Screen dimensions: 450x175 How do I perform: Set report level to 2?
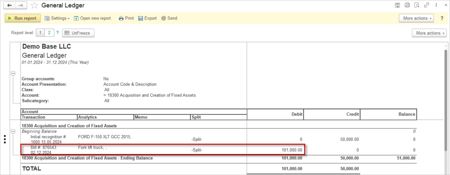pyautogui.click(x=49, y=33)
